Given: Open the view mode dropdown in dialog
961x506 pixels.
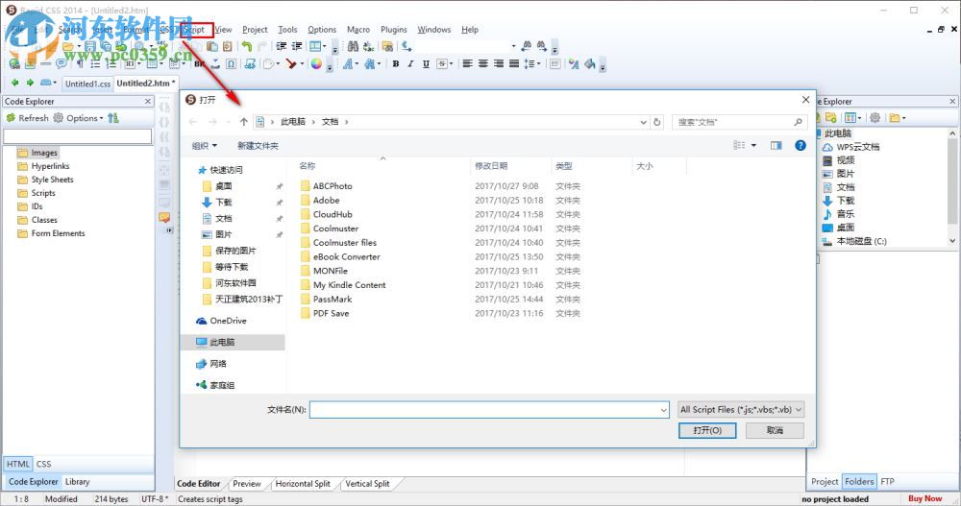Looking at the screenshot, I should coord(753,145).
